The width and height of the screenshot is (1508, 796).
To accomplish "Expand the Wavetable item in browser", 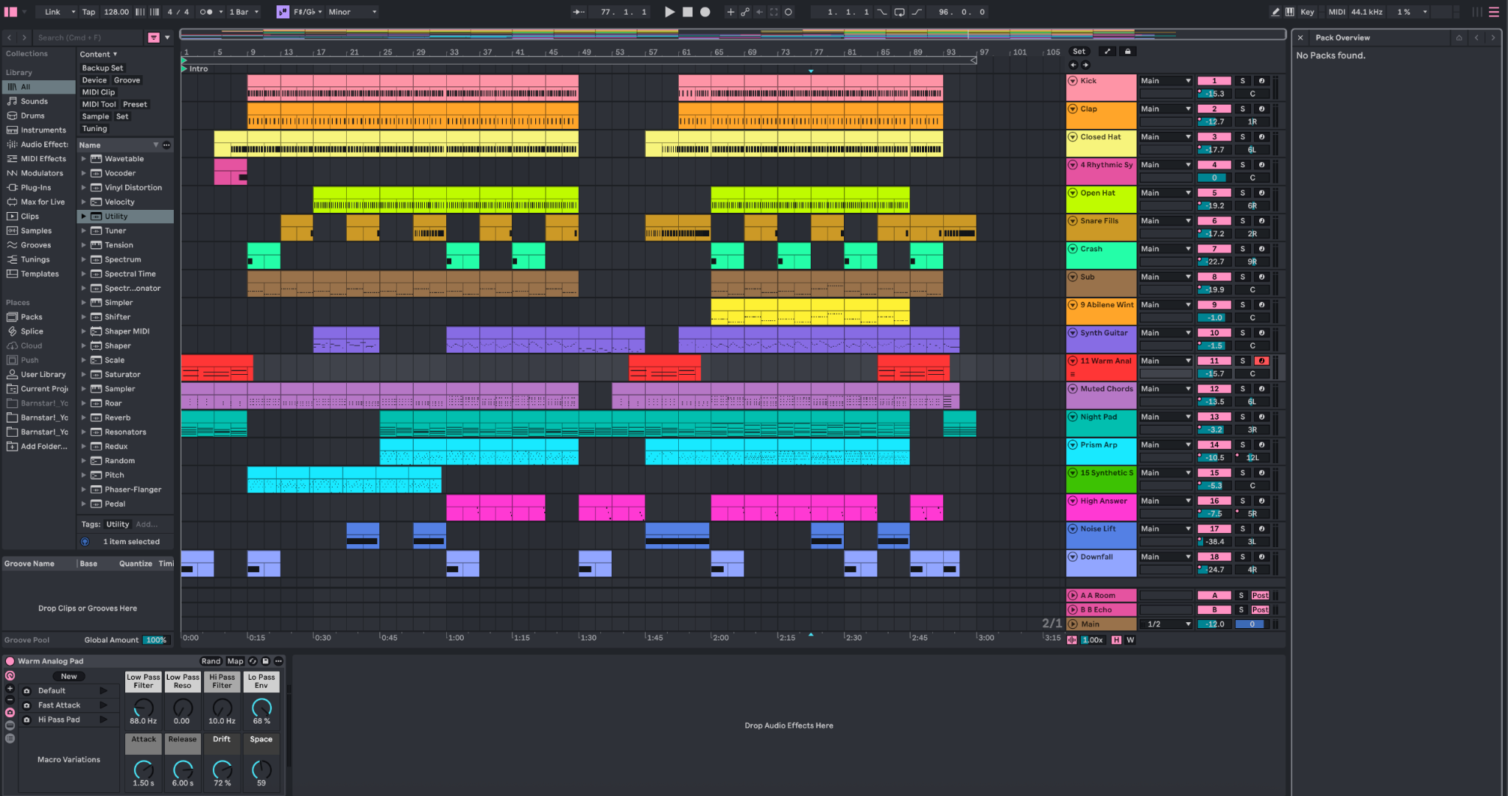I will (x=84, y=159).
